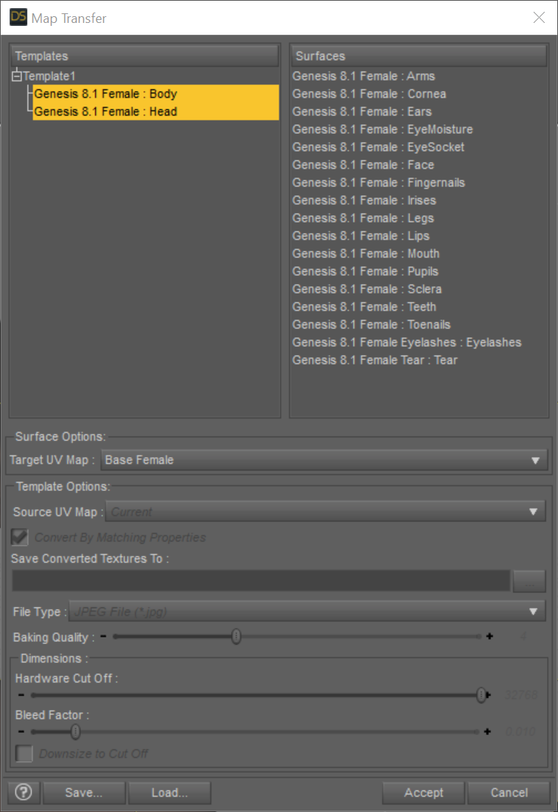558x812 pixels.
Task: Select Genesis 8.1 Female : Arms surface
Action: (x=364, y=76)
